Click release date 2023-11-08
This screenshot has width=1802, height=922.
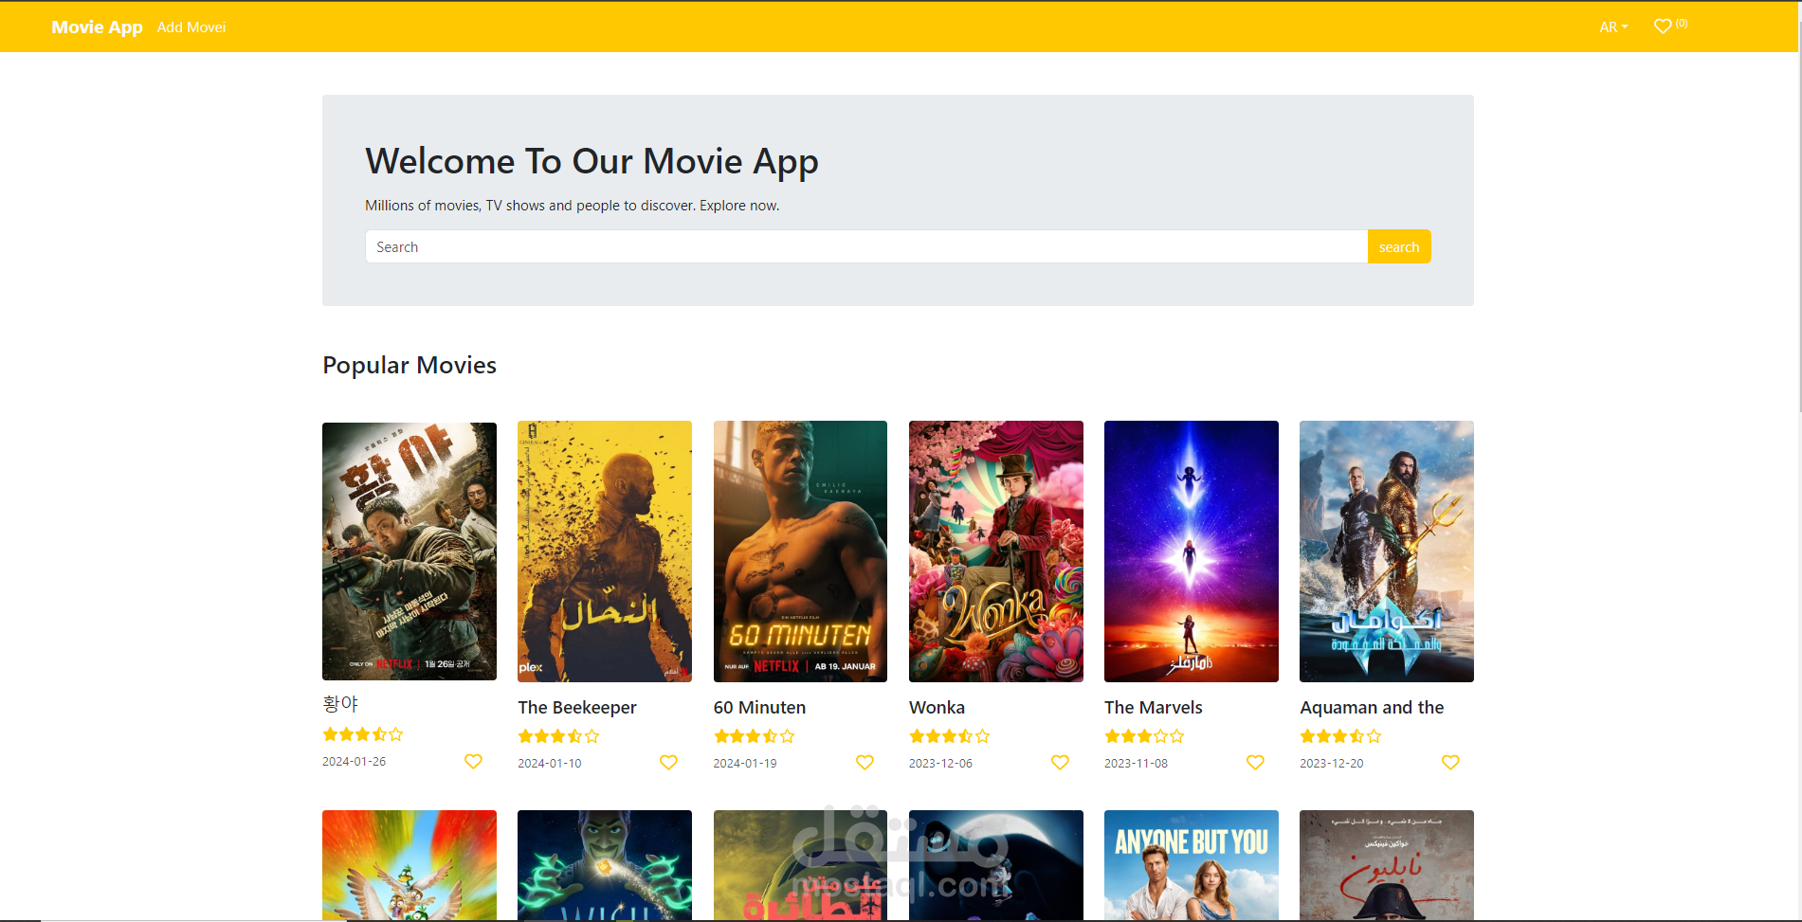[1136, 763]
